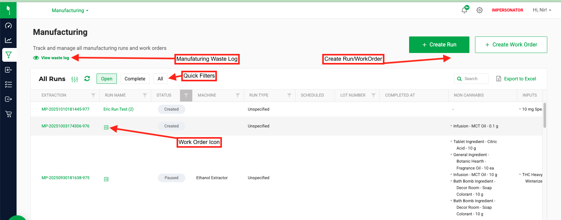Click the search magnifier icon
Viewport: 561px width, 220px height.
coord(459,79)
